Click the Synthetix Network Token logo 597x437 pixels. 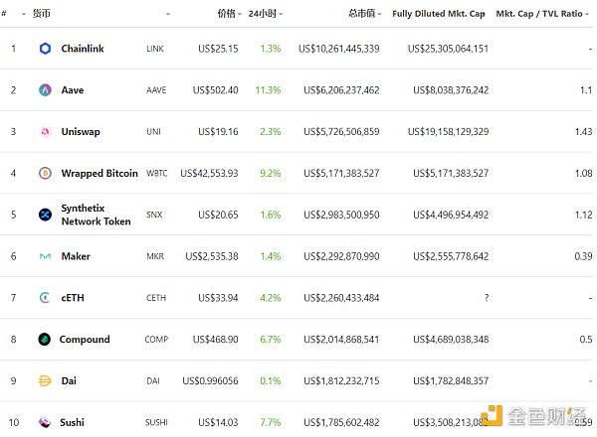point(45,215)
